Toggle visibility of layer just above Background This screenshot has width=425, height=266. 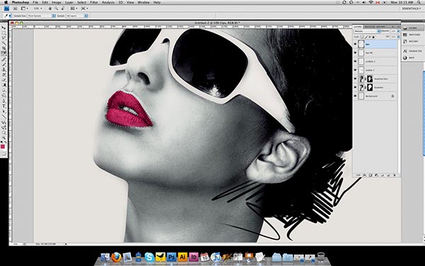[355, 87]
